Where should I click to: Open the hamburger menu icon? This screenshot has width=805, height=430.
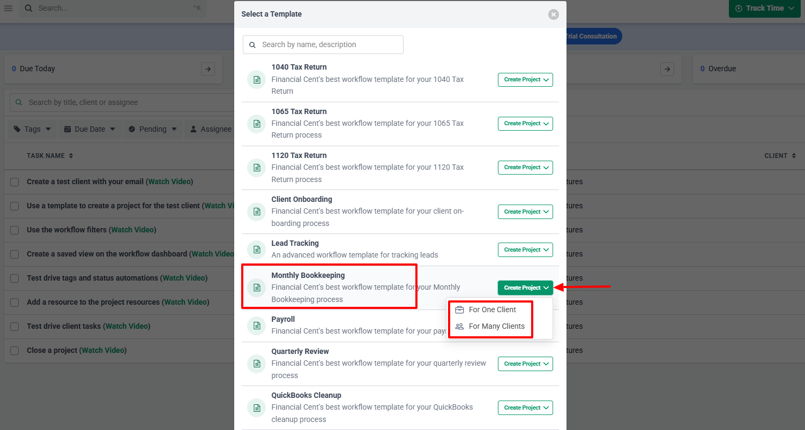point(9,8)
